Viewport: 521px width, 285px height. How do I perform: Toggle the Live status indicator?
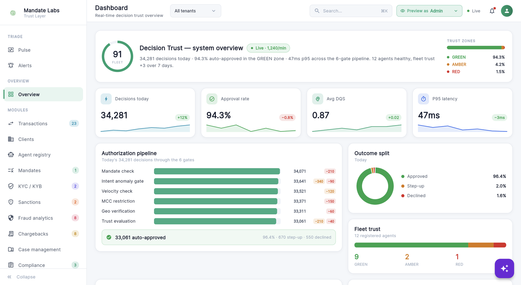474,11
